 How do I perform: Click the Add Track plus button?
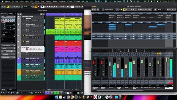19,14
